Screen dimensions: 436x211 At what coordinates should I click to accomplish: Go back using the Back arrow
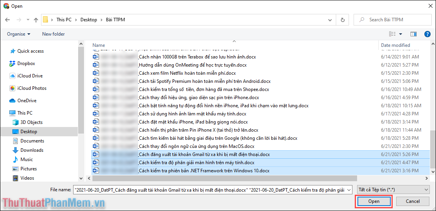click(x=7, y=20)
